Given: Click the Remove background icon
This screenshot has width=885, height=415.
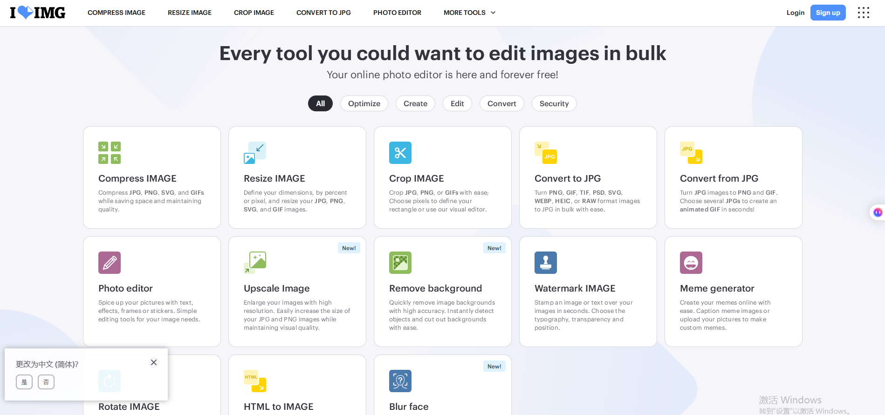Looking at the screenshot, I should tap(400, 263).
